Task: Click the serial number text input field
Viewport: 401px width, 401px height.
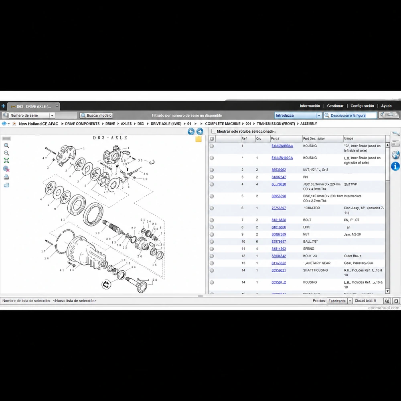Action: (x=66, y=115)
